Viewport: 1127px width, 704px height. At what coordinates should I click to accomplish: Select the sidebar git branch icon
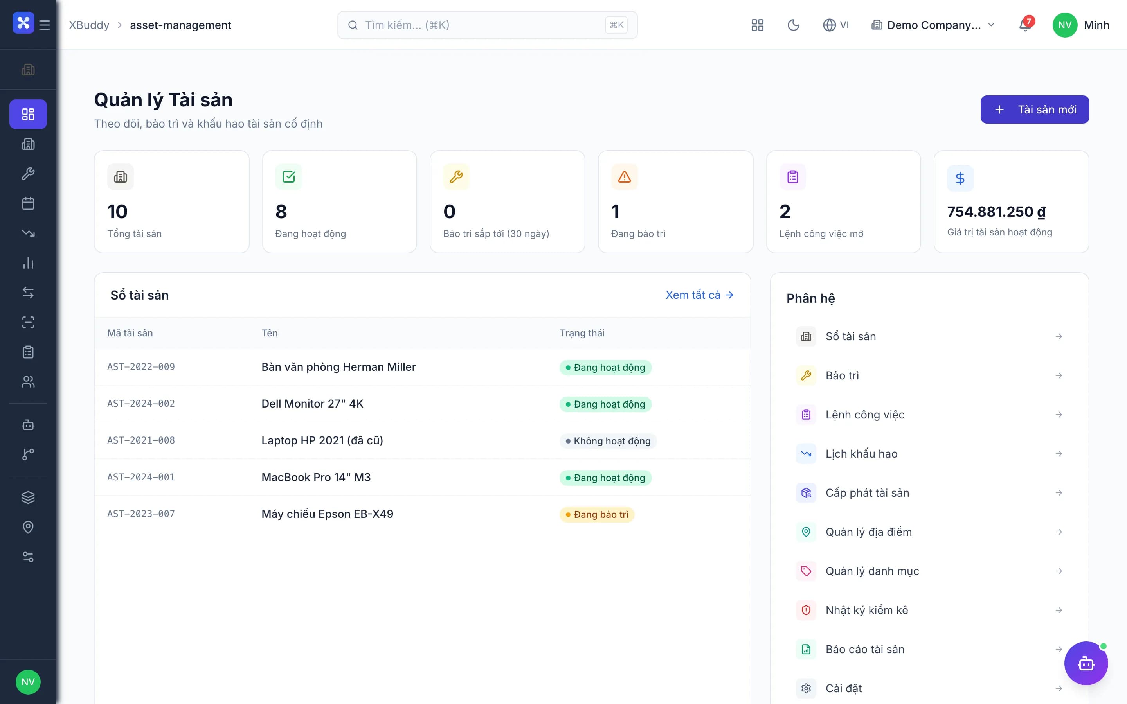[x=28, y=454]
